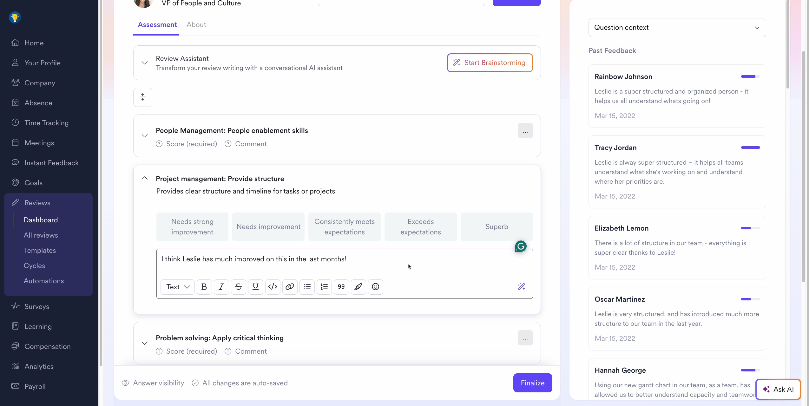This screenshot has width=809, height=406.
Task: Insert a link using the link icon
Action: tap(290, 287)
